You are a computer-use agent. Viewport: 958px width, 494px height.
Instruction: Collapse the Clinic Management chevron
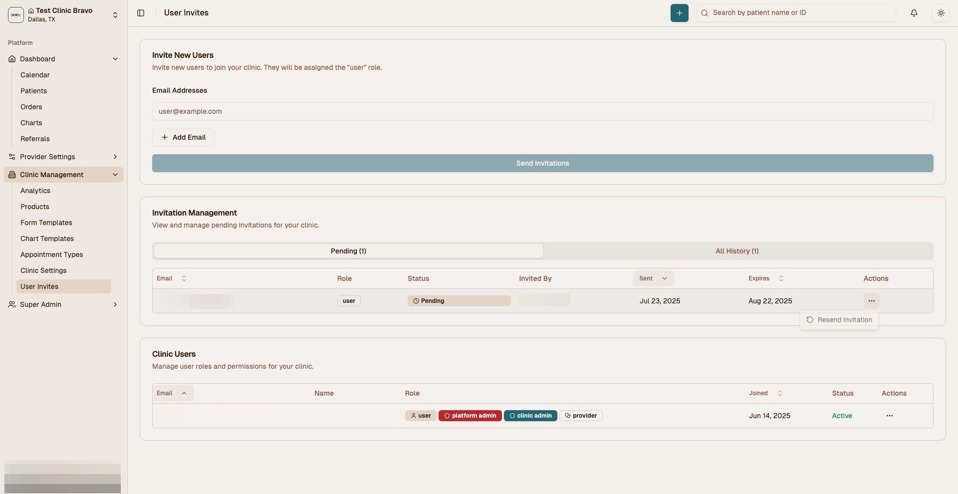point(115,175)
